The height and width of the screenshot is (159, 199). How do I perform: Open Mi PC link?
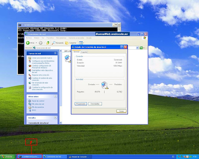34,110
